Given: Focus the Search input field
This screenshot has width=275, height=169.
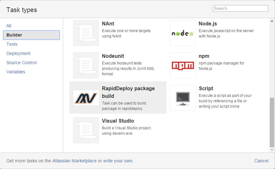Looking at the screenshot, I should (240, 9).
